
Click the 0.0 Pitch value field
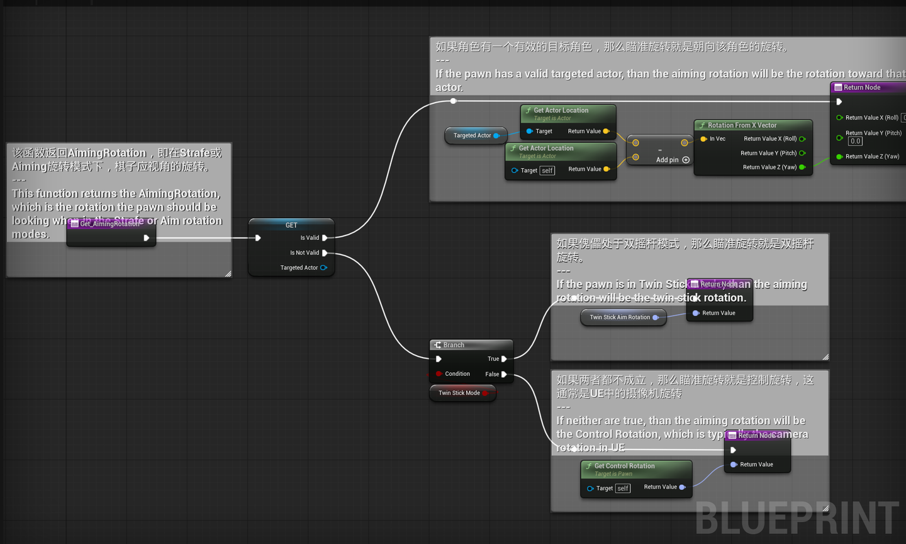tap(855, 142)
